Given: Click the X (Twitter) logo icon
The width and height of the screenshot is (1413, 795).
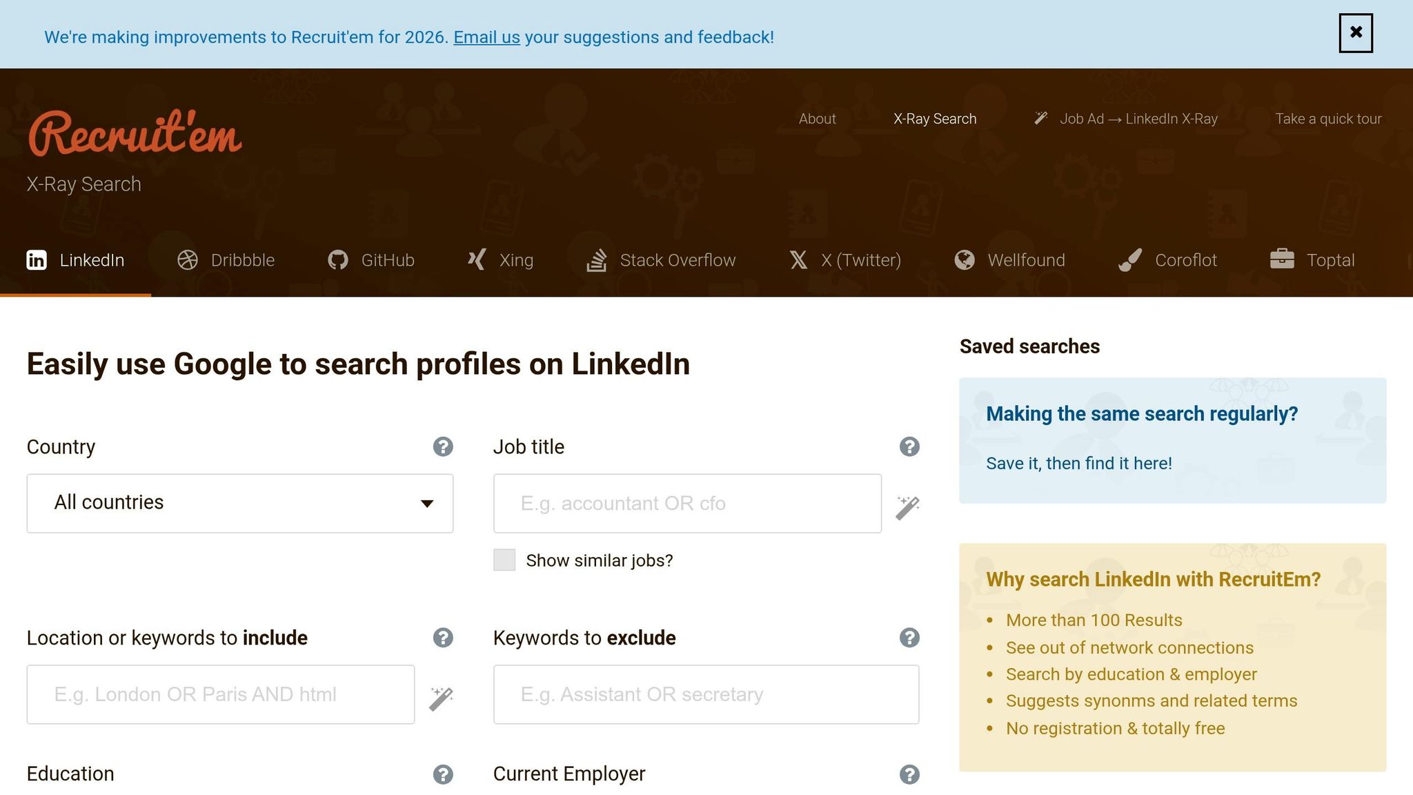Looking at the screenshot, I should (x=798, y=260).
